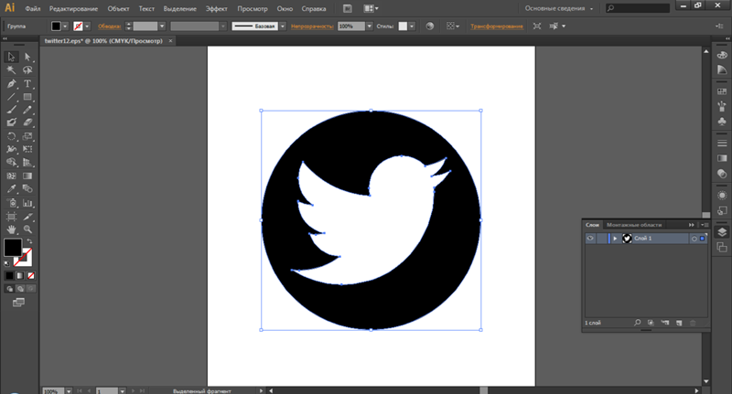Select the Width/Warp tool
The height and width of the screenshot is (394, 732).
coord(11,149)
